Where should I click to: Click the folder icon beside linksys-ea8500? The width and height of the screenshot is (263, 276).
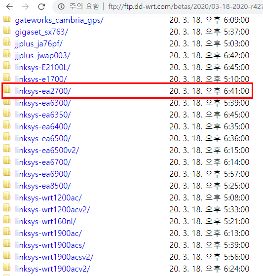coord(7,184)
